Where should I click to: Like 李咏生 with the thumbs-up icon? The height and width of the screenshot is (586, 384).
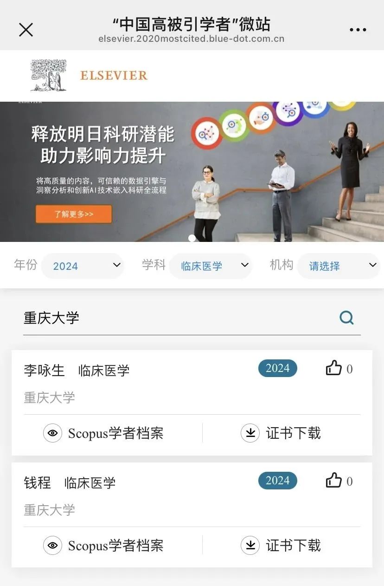[x=334, y=369]
